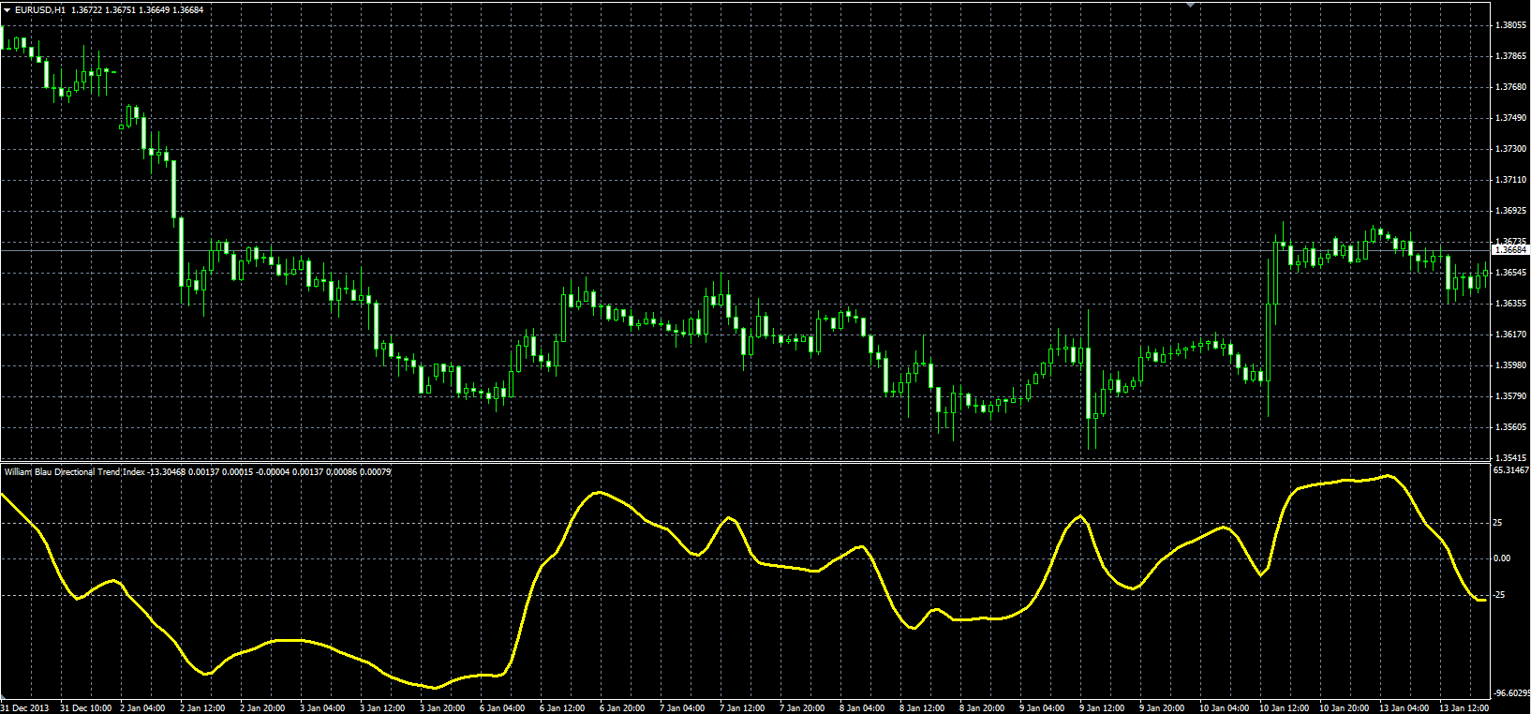This screenshot has height=714, width=1531.
Task: Click the indicator scale label 25
Action: point(1497,523)
